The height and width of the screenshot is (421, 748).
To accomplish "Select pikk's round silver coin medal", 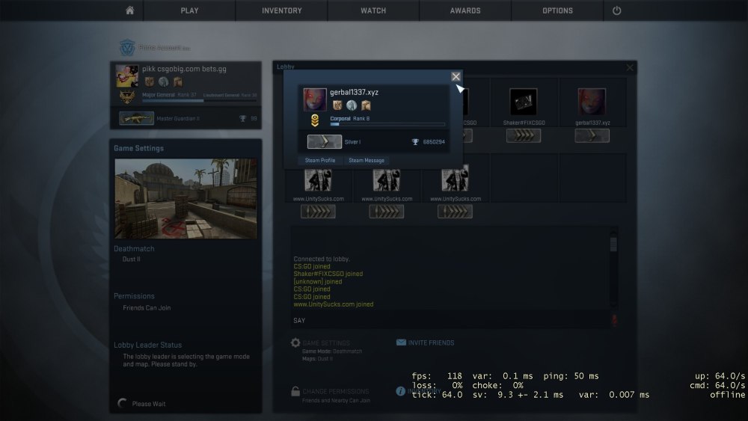I will tap(164, 82).
